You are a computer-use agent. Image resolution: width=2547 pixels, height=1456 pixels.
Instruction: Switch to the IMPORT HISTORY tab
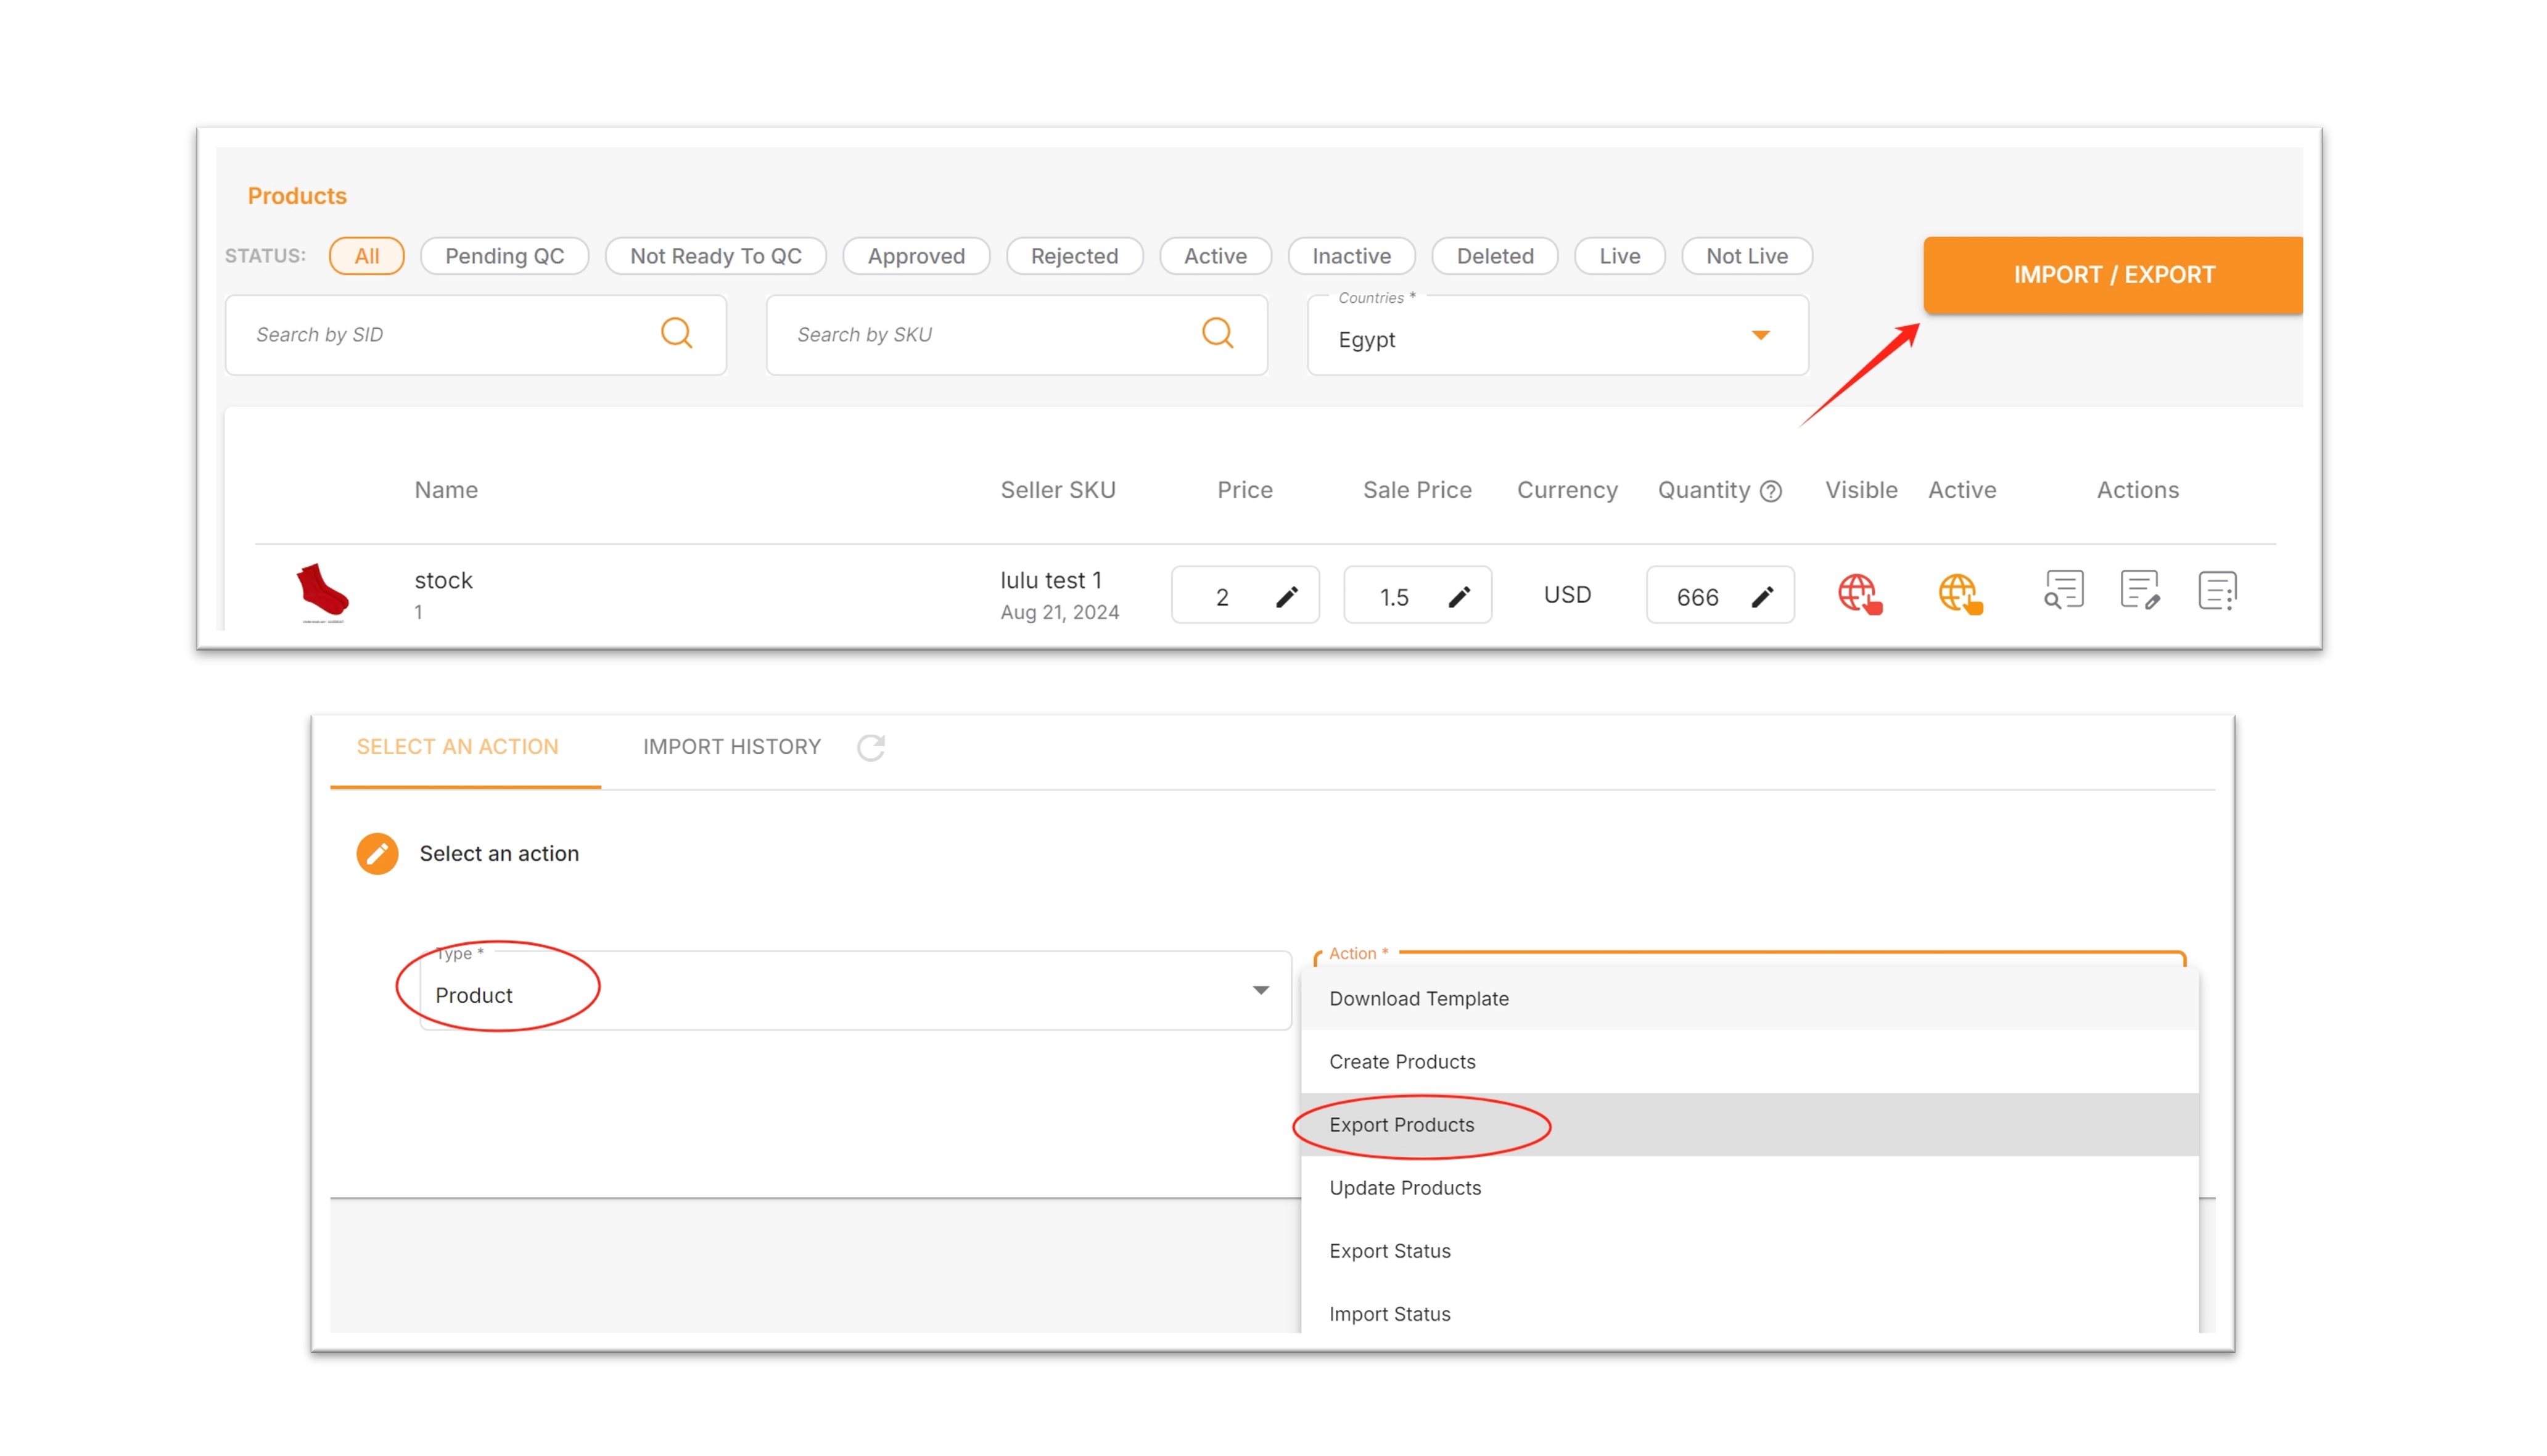731,747
